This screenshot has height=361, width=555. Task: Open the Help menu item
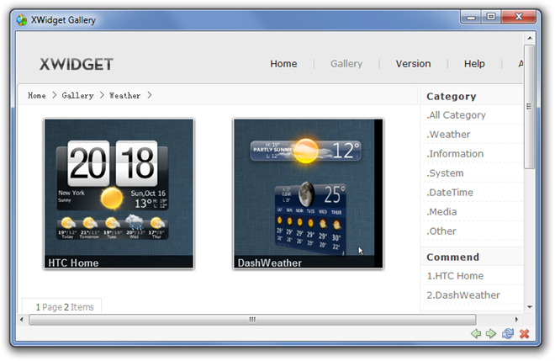point(474,64)
